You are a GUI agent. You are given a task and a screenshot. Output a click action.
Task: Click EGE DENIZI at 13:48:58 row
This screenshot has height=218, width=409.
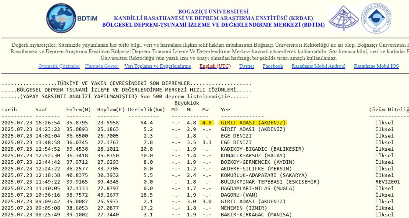coord(236,143)
